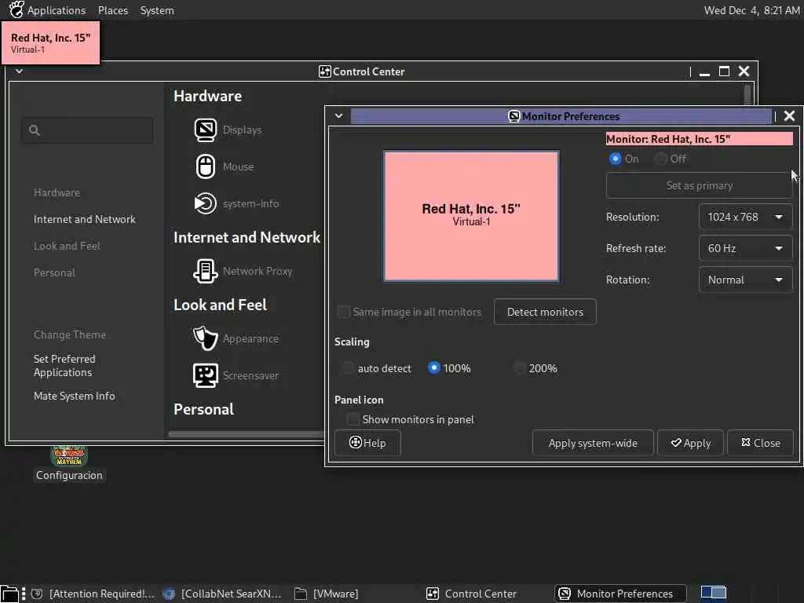Click the Detect monitors button
804x603 pixels.
(x=545, y=312)
